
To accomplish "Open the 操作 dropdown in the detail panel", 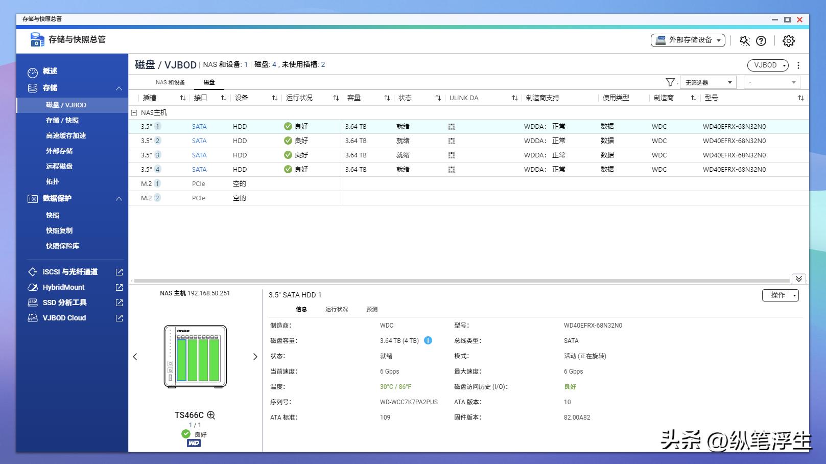I will [781, 295].
